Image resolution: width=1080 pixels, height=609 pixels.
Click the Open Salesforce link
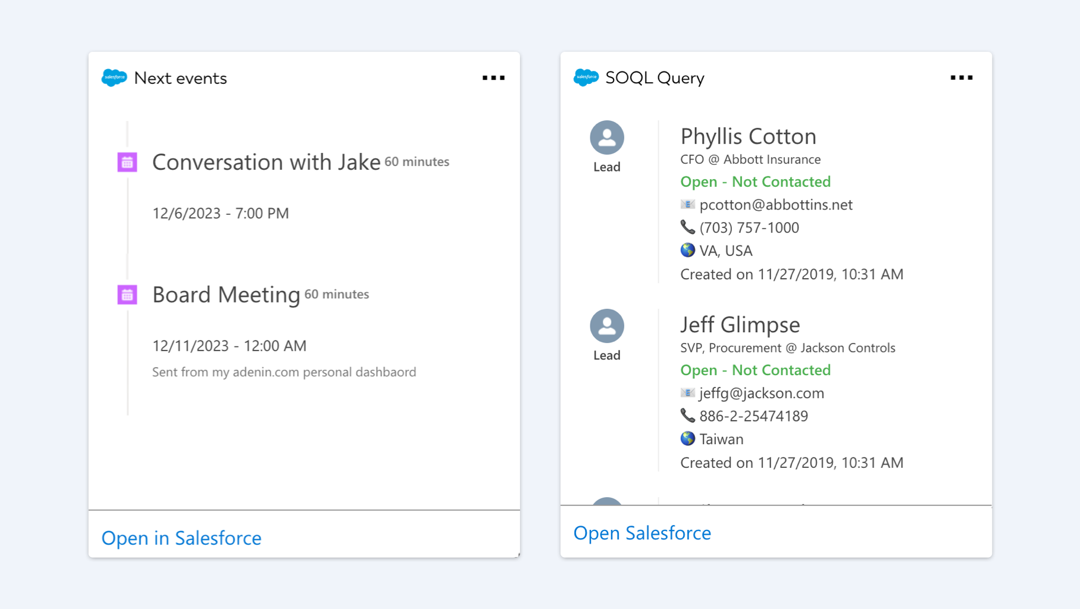coord(642,533)
